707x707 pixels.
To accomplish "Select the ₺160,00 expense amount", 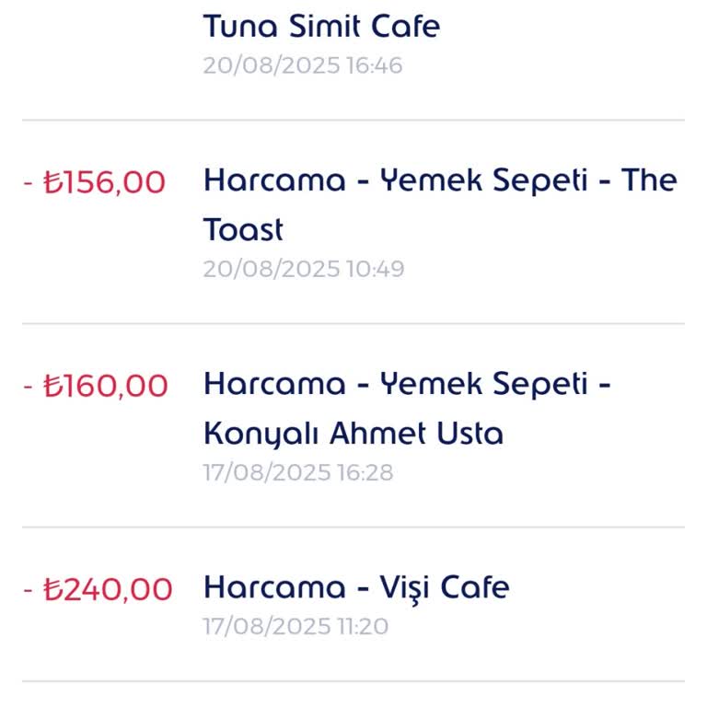I will (96, 386).
